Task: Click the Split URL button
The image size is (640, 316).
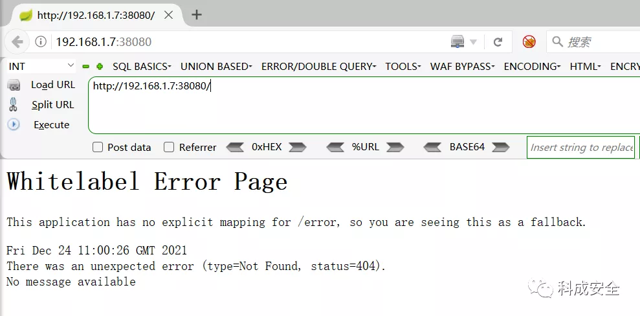Action: (x=53, y=105)
